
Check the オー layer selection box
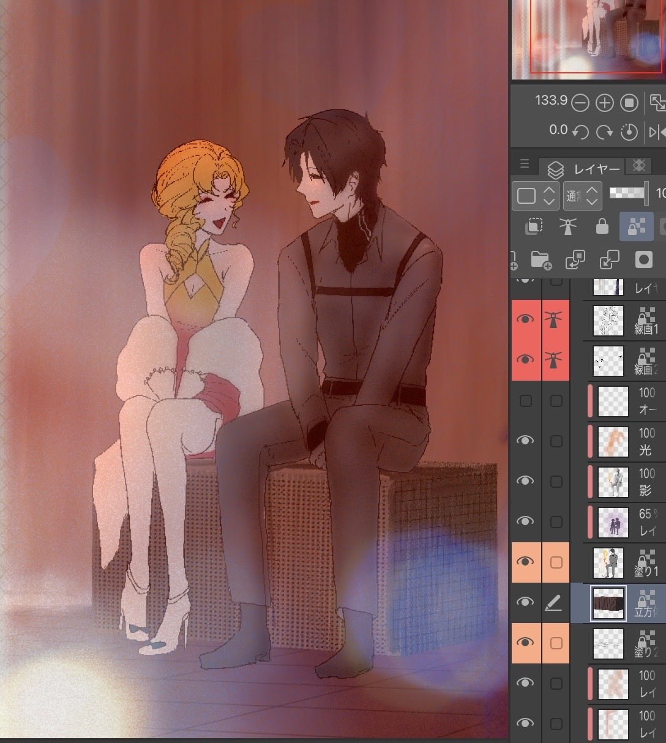click(x=556, y=401)
